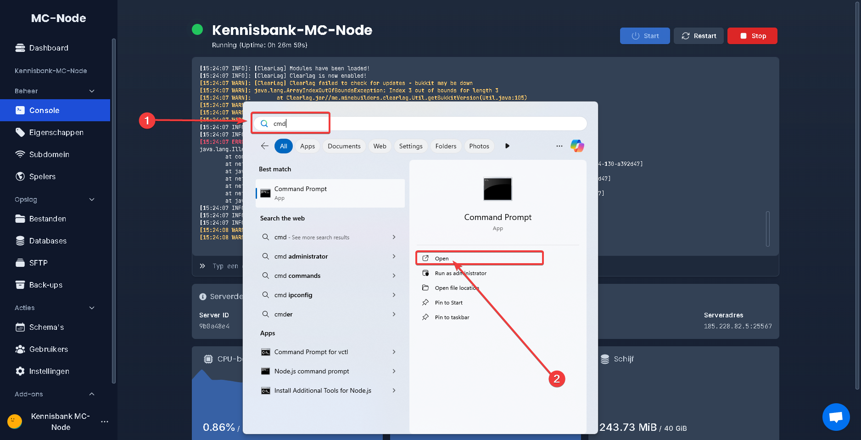
Task: Select the Web search filter
Action: [380, 146]
